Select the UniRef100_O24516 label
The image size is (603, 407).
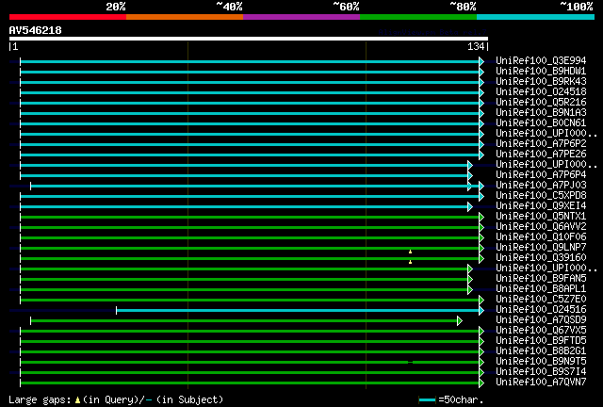541,309
